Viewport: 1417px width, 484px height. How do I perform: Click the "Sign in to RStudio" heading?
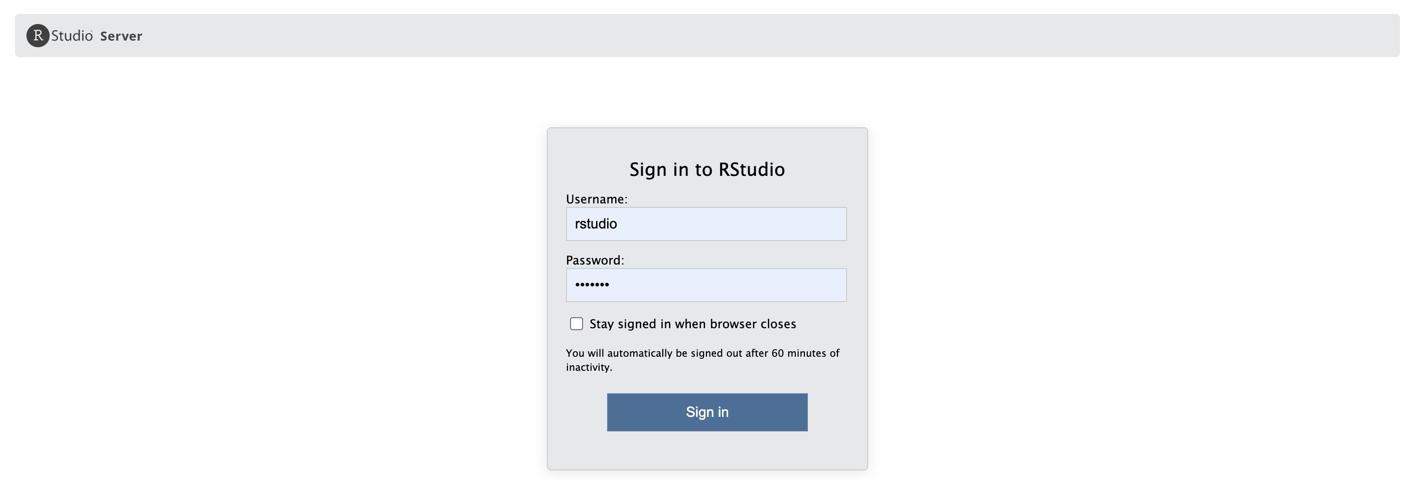(x=707, y=169)
